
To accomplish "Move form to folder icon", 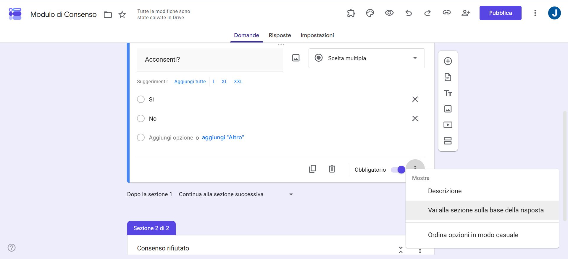I will click(108, 14).
